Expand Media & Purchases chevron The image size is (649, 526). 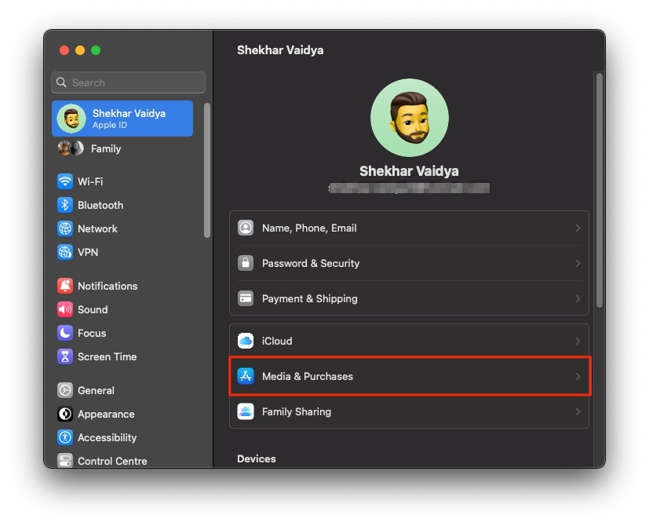578,376
